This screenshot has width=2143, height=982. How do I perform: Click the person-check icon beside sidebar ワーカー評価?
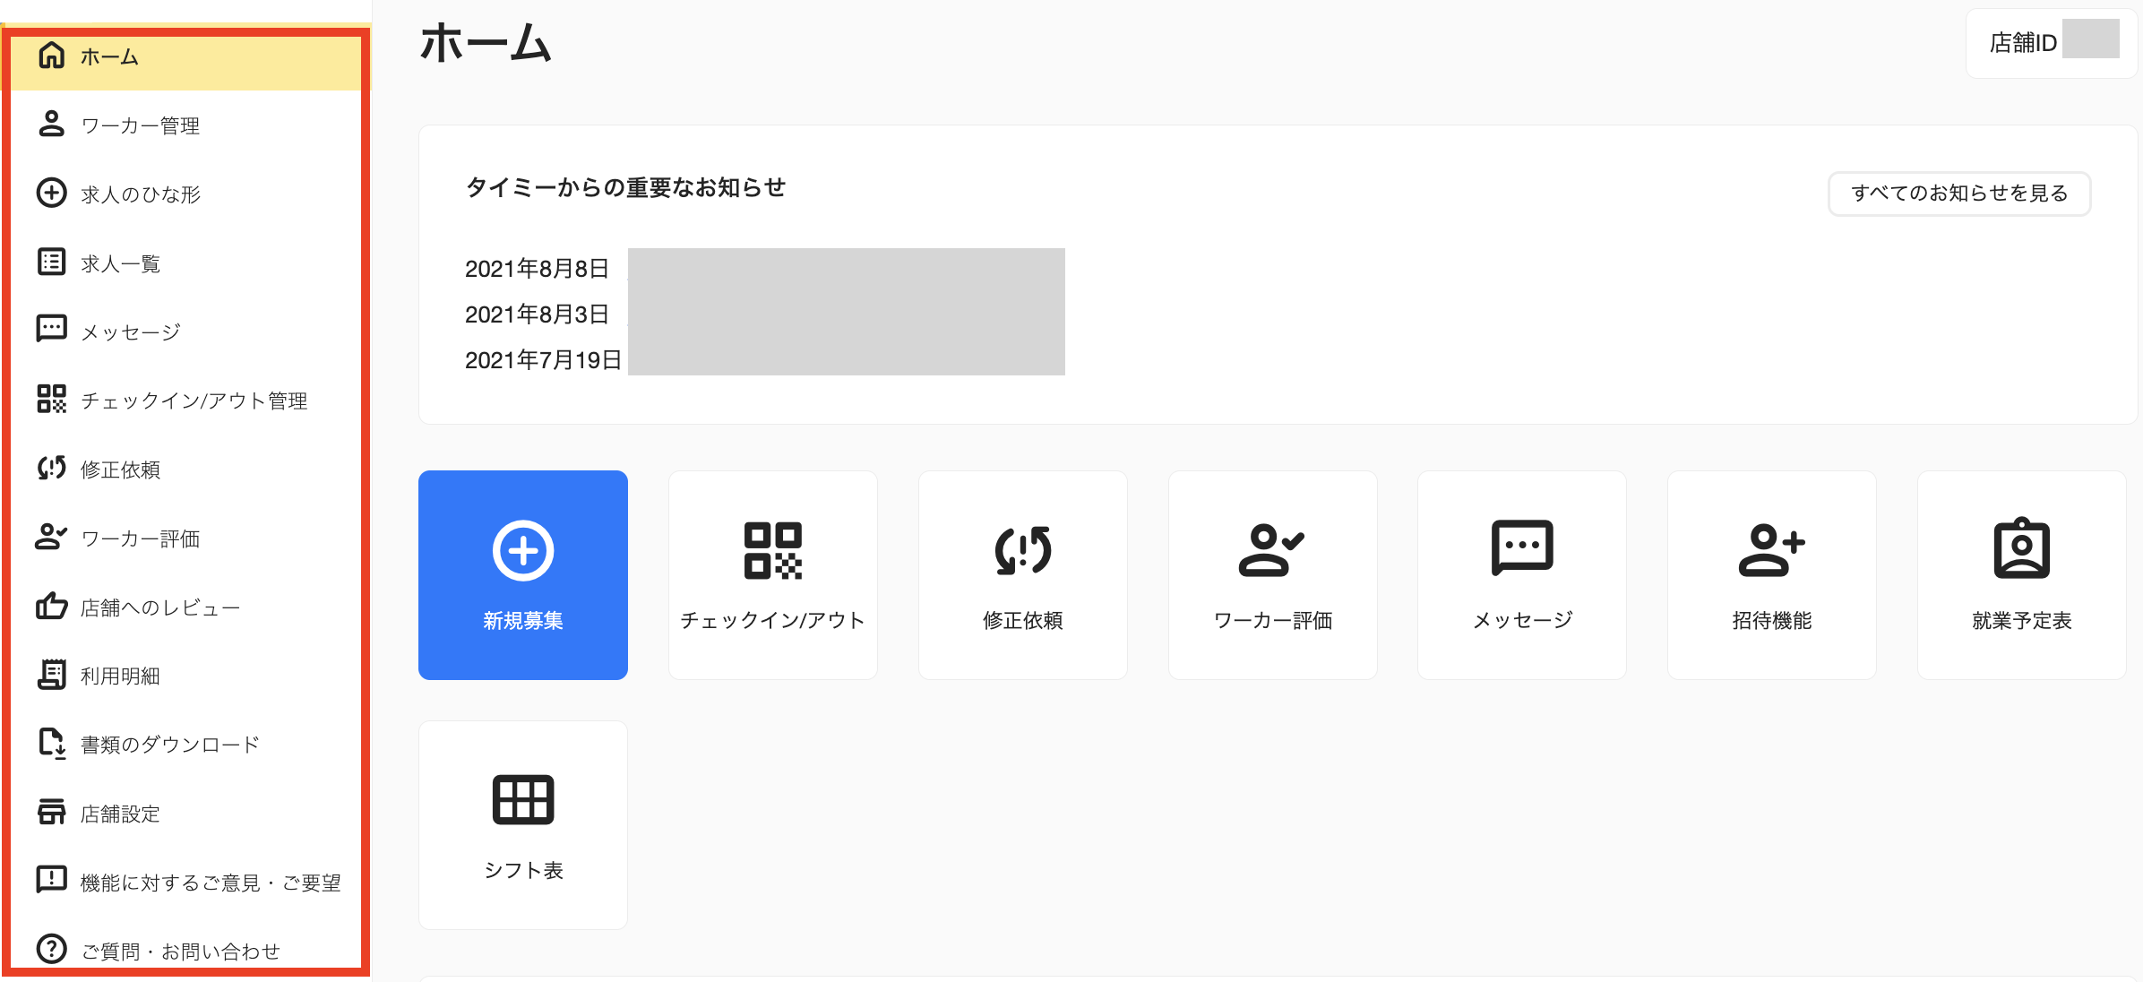(51, 537)
